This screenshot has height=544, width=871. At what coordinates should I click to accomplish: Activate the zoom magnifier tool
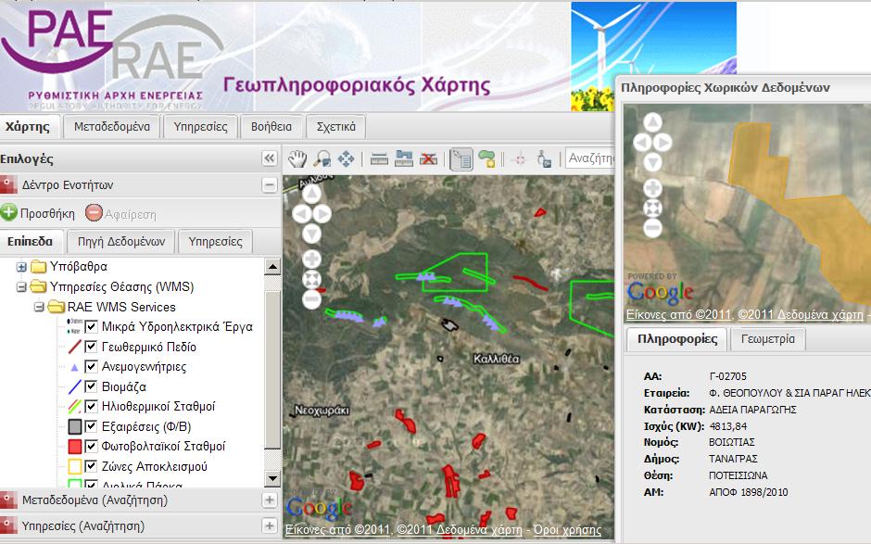(322, 158)
